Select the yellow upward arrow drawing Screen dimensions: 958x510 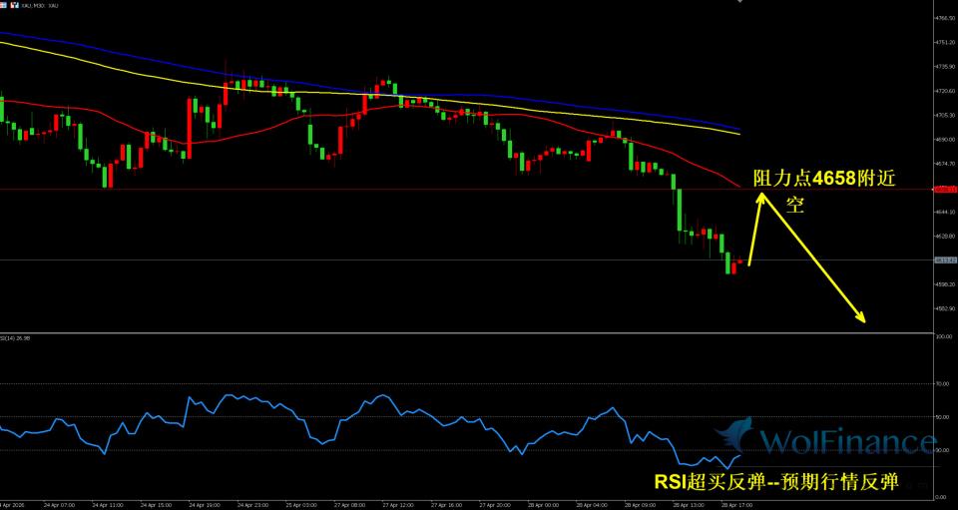coord(755,228)
